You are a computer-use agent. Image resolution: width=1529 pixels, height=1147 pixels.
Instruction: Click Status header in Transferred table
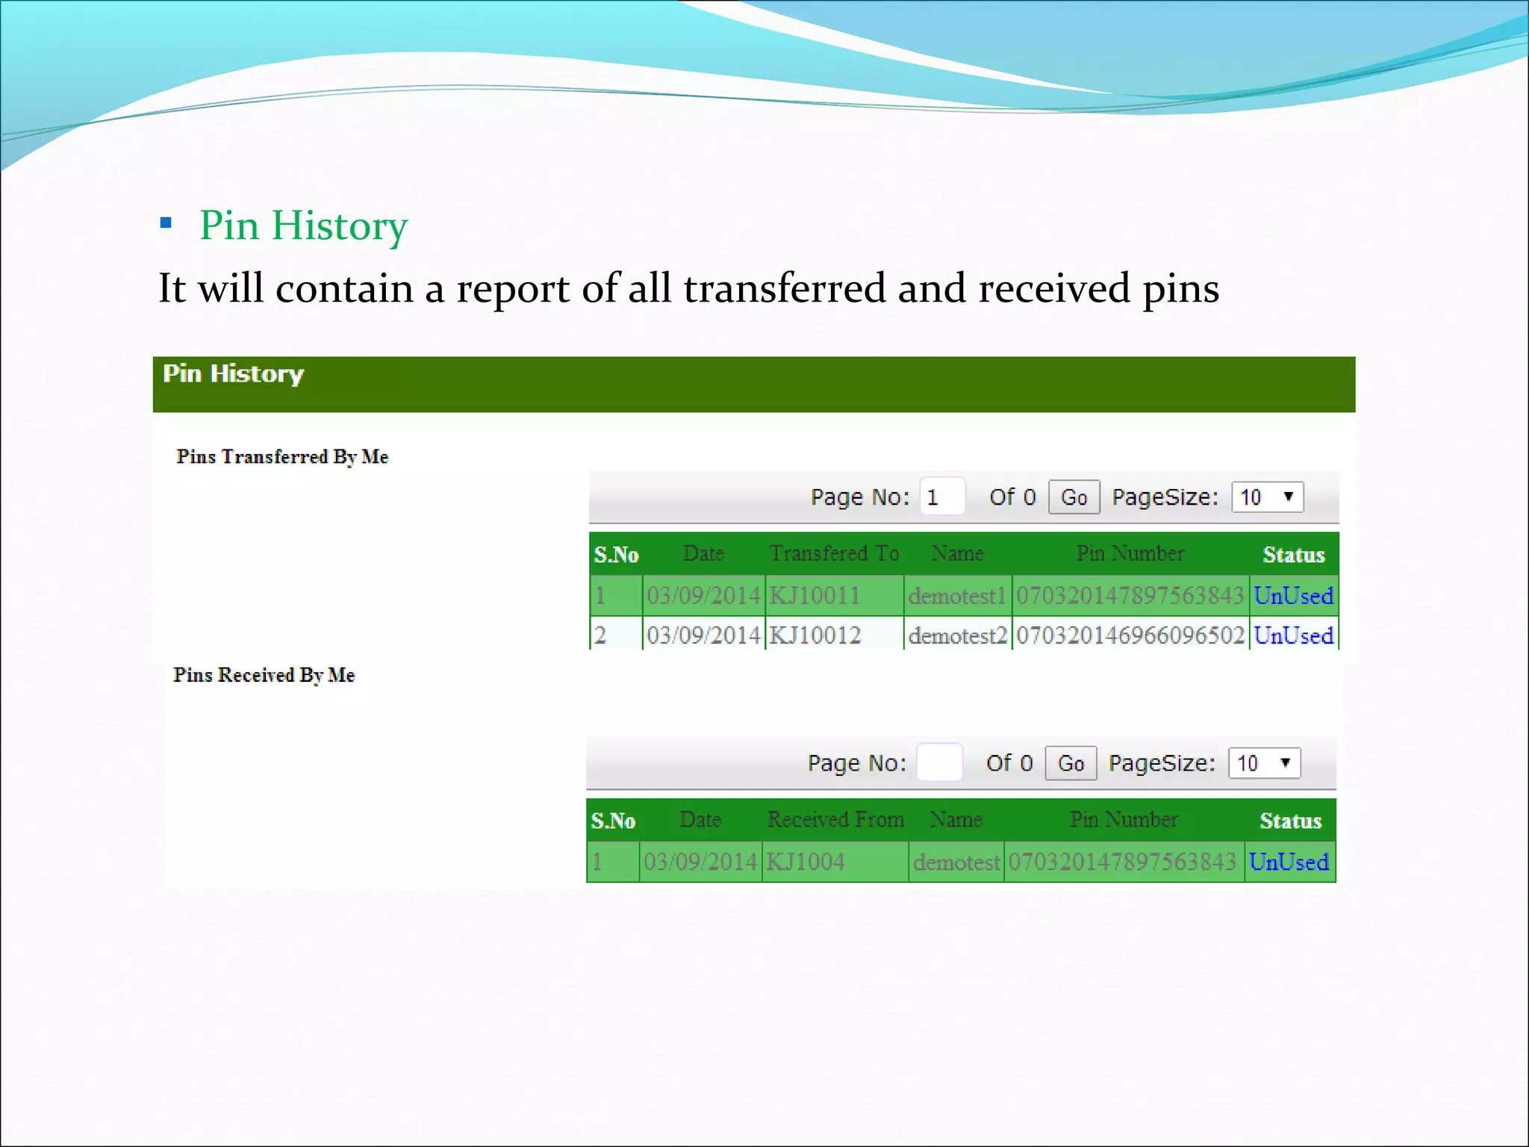[1294, 555]
